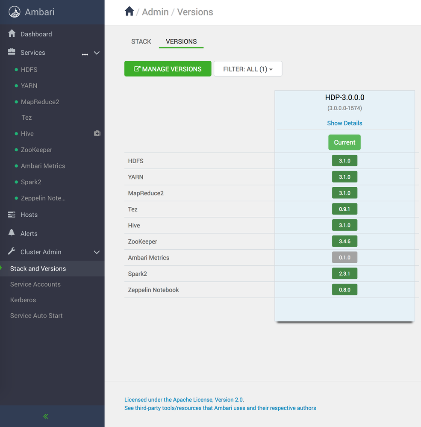Open Alerts via the bell icon
Screen dimensions: 421x427
pyautogui.click(x=12, y=233)
